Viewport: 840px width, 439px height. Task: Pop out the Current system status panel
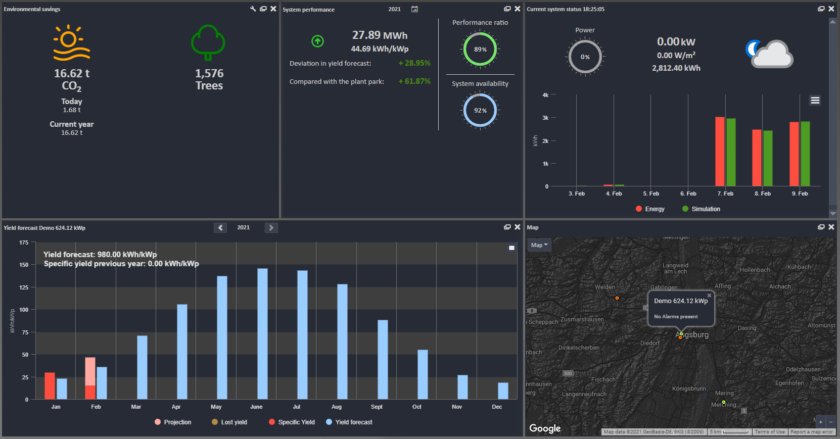pyautogui.click(x=821, y=9)
